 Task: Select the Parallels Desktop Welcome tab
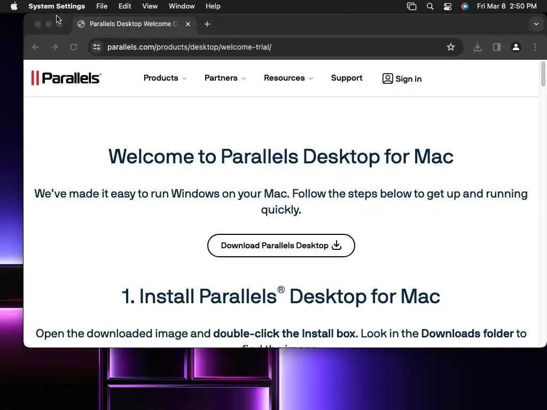click(134, 24)
